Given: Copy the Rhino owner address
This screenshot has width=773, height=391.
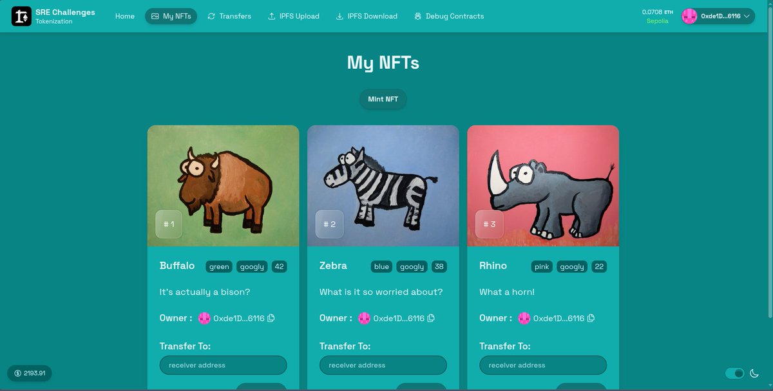Looking at the screenshot, I should (x=591, y=318).
